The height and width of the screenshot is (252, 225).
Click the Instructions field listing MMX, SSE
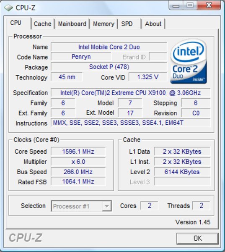pos(131,123)
